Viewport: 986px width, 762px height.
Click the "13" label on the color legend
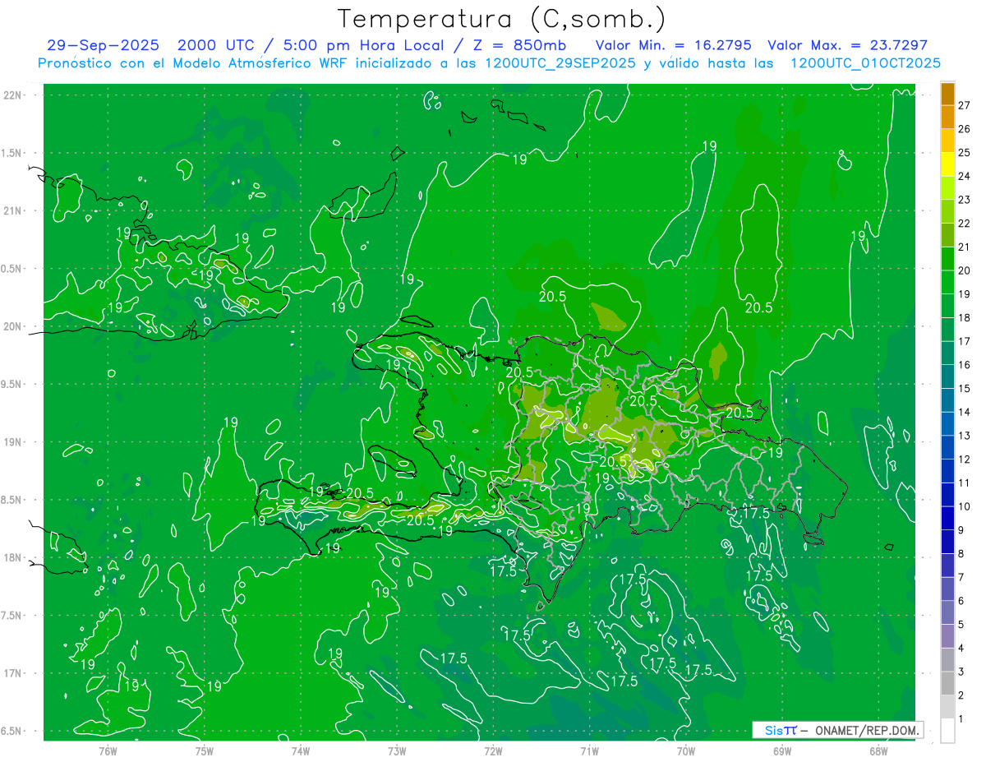[x=965, y=436]
